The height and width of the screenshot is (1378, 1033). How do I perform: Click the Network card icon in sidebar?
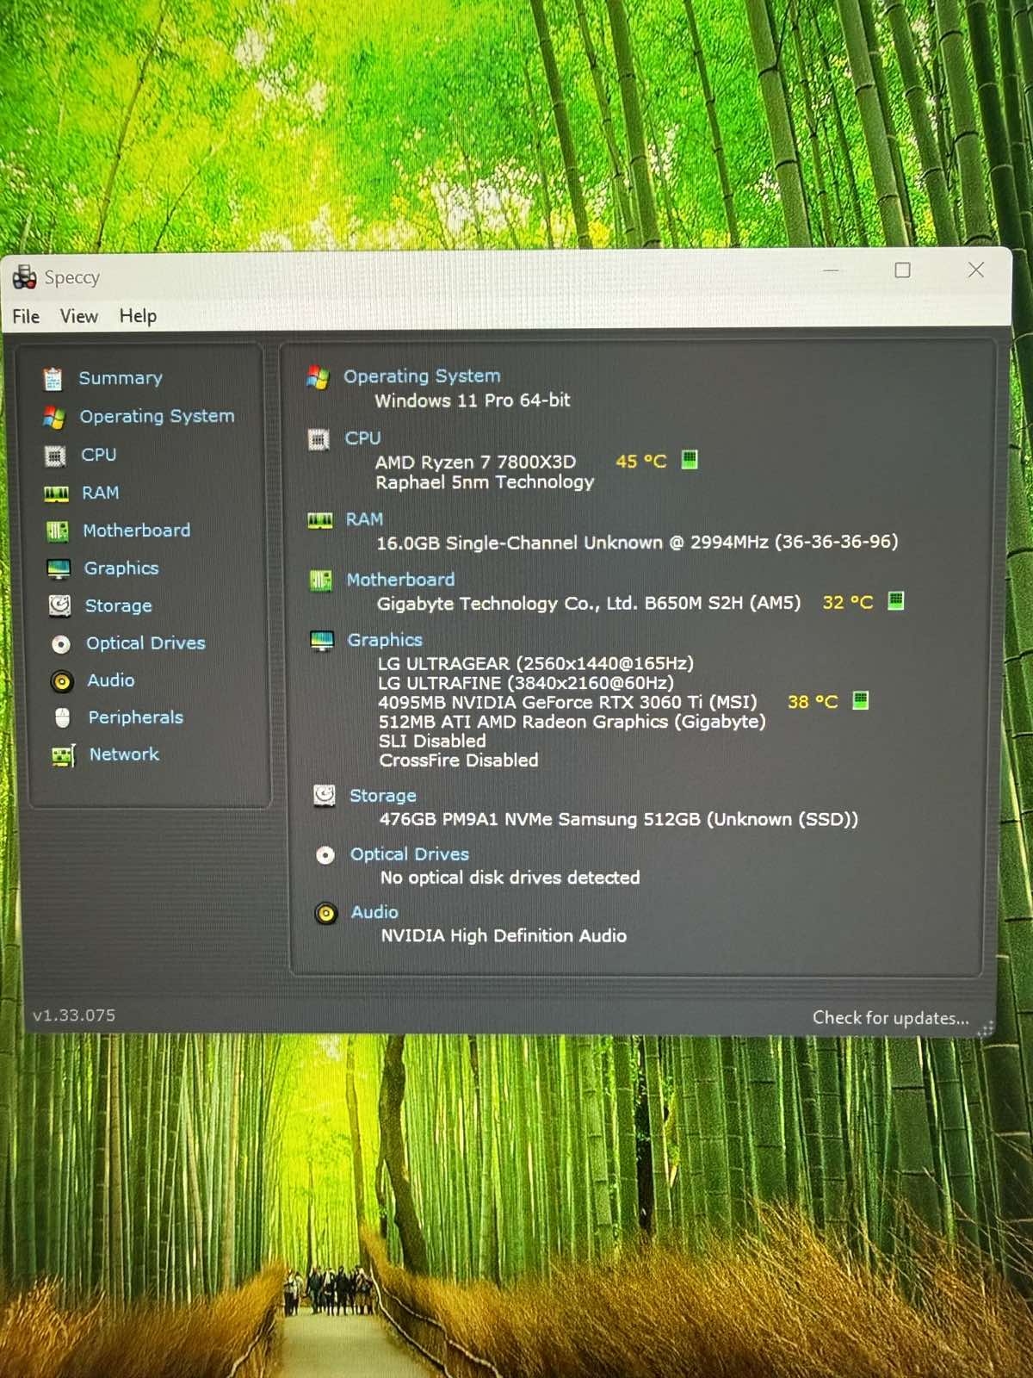64,755
